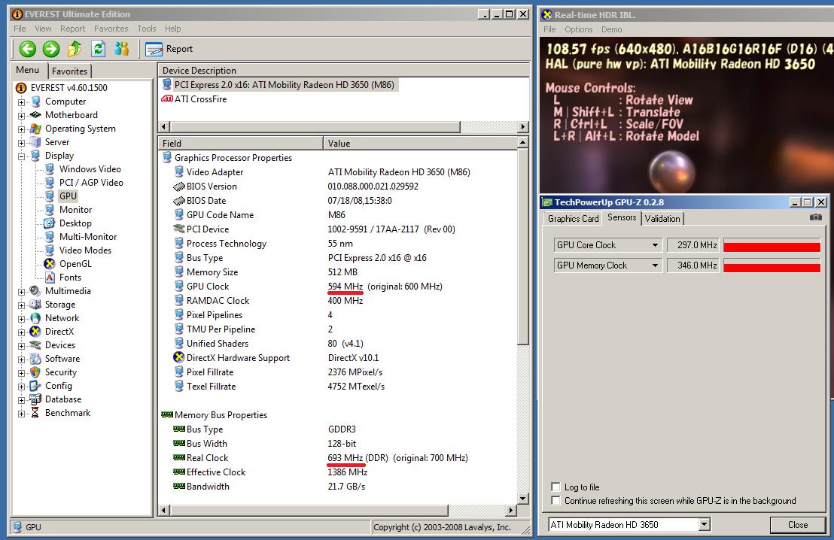Image resolution: width=834 pixels, height=540 pixels.
Task: Select the Operating System Windows flag icon
Action: pos(35,129)
